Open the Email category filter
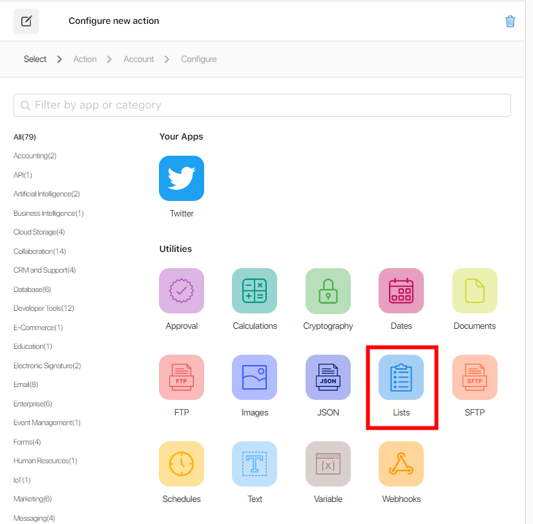Viewport: 533px width, 524px height. pos(25,384)
